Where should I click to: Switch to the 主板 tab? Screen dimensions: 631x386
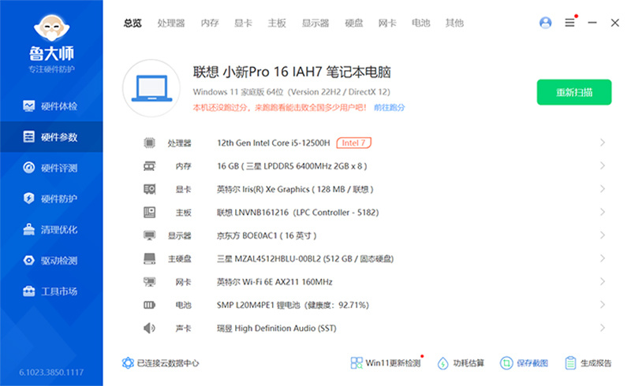[x=277, y=24]
